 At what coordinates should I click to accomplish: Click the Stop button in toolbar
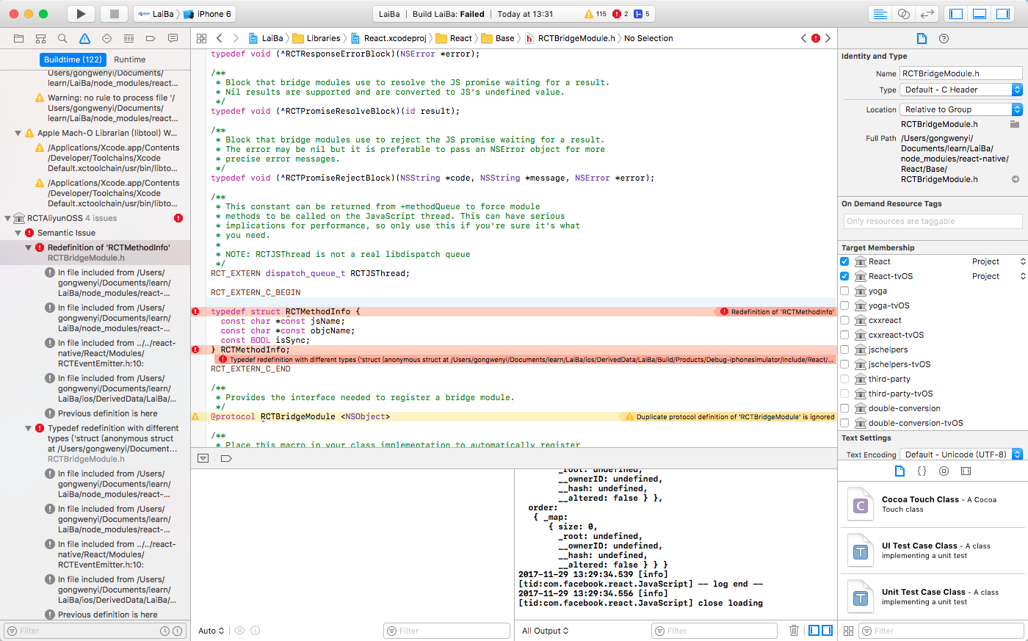tap(114, 14)
